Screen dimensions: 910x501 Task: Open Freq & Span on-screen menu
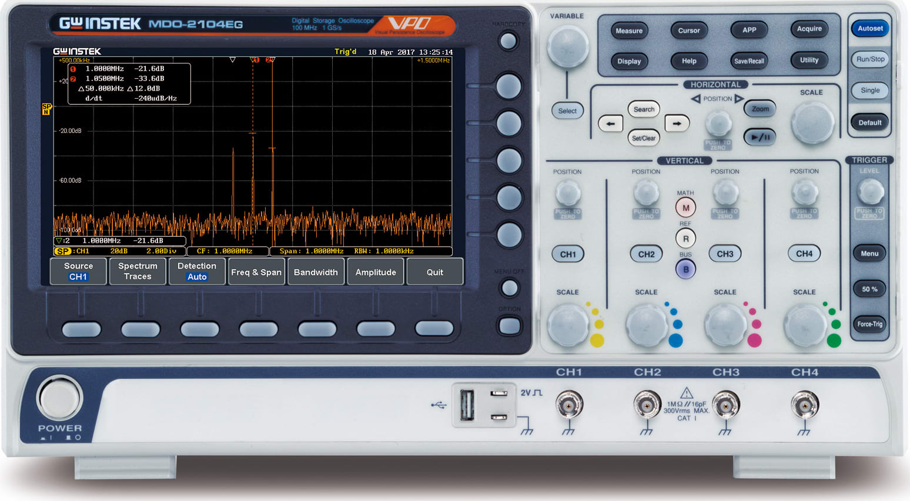[256, 271]
